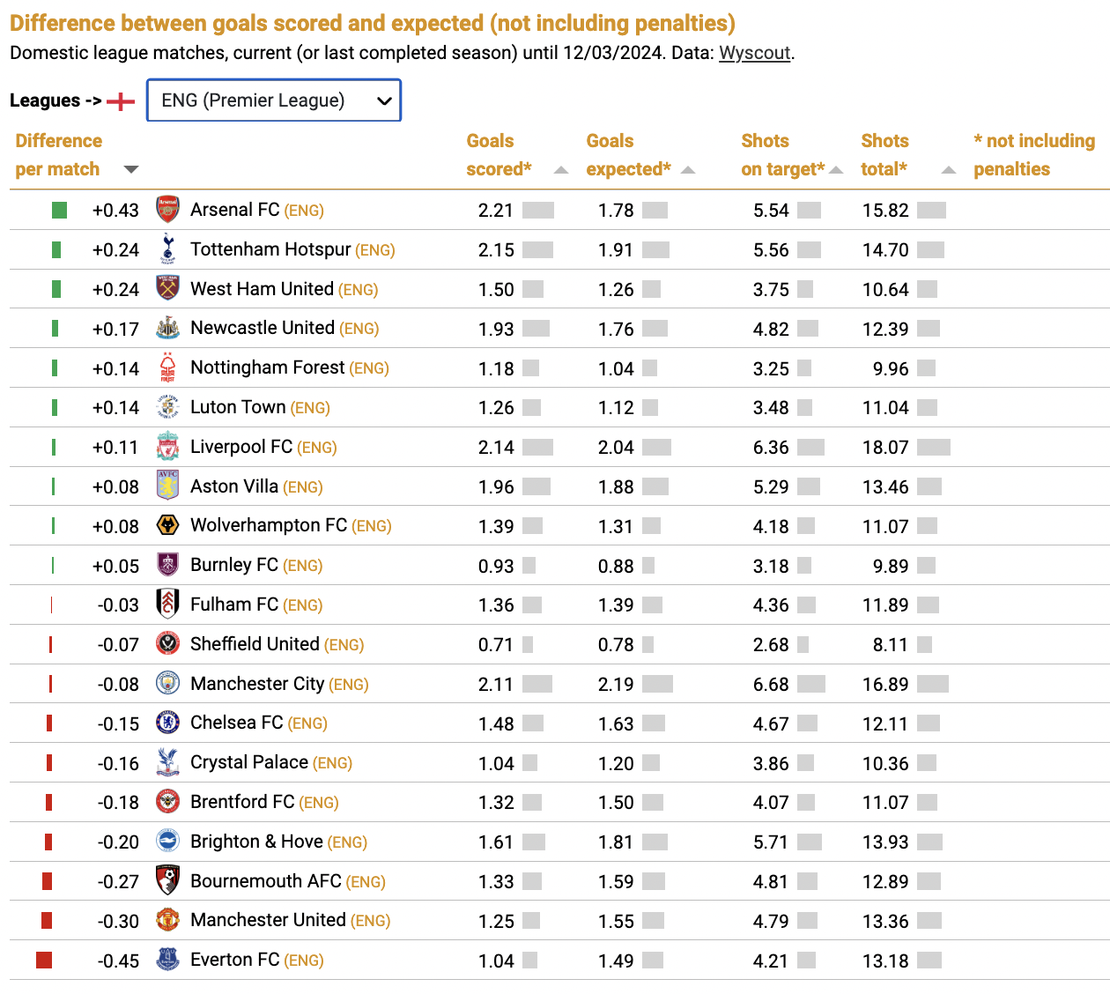Open the Wyscout data source link
This screenshot has height=994, width=1110.
pyautogui.click(x=755, y=53)
